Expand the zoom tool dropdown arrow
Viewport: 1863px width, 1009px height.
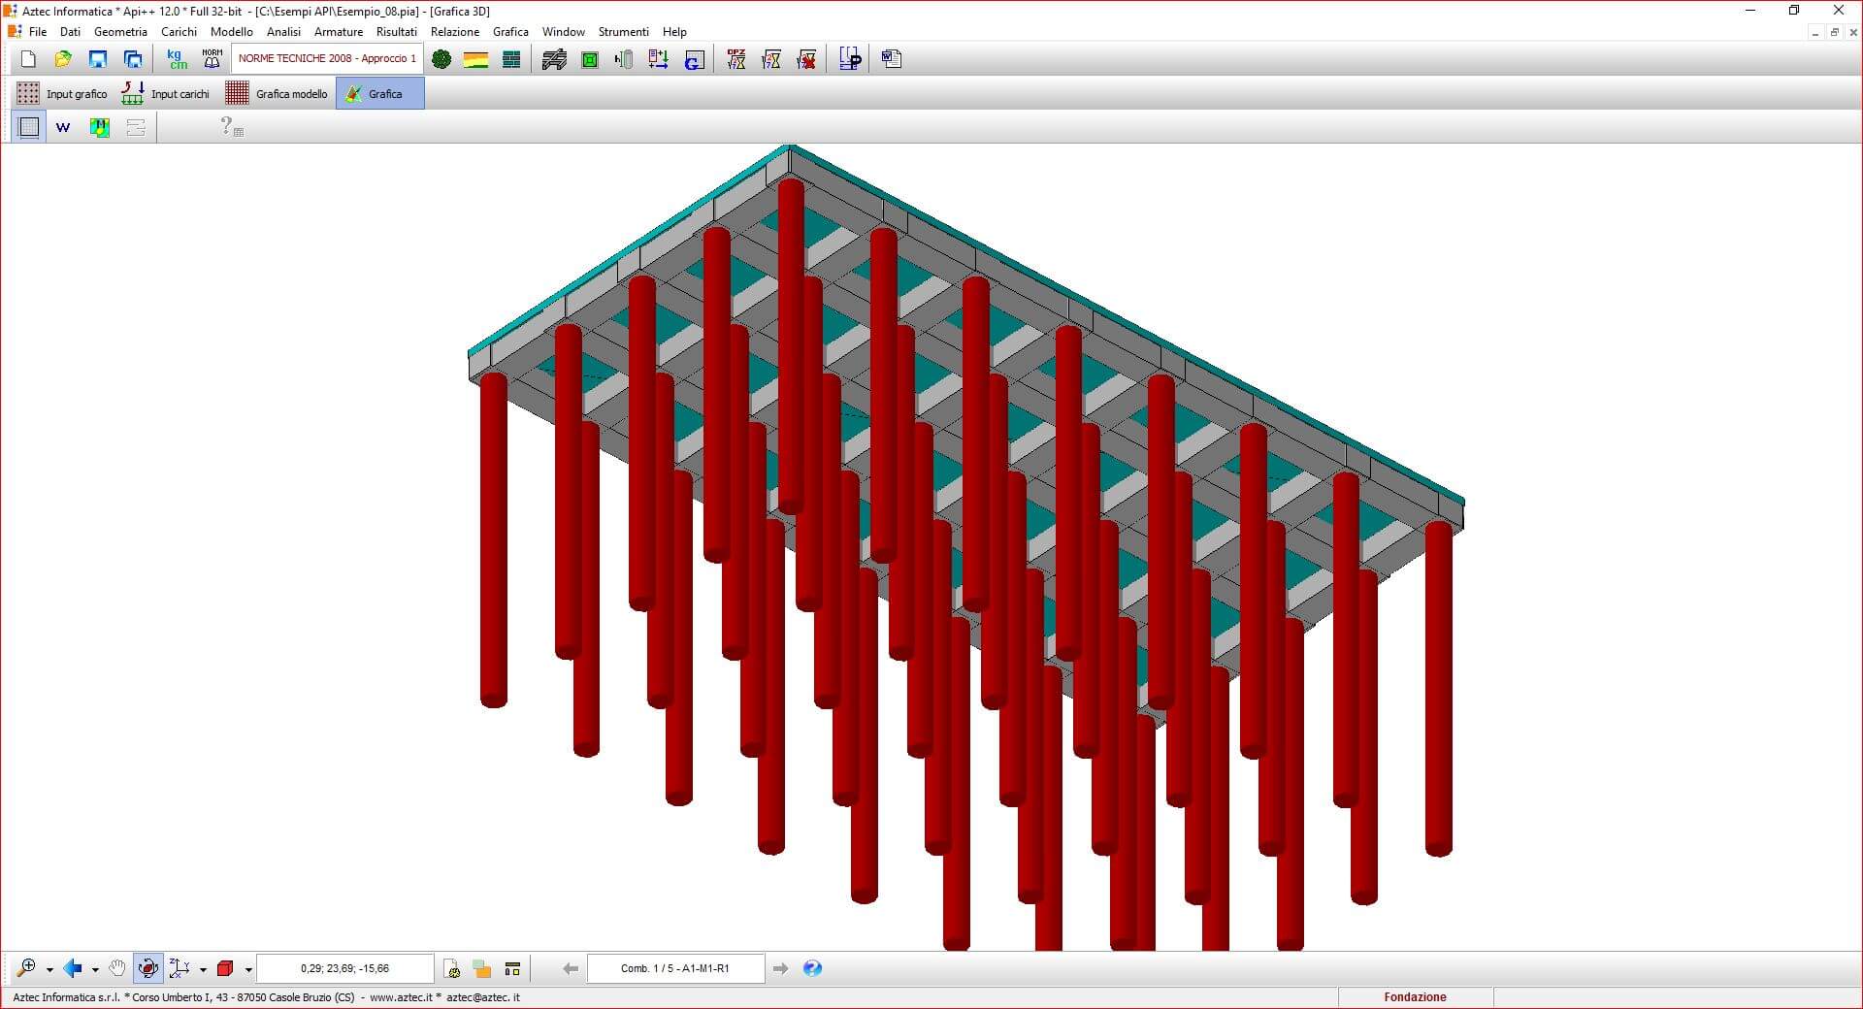click(x=49, y=969)
